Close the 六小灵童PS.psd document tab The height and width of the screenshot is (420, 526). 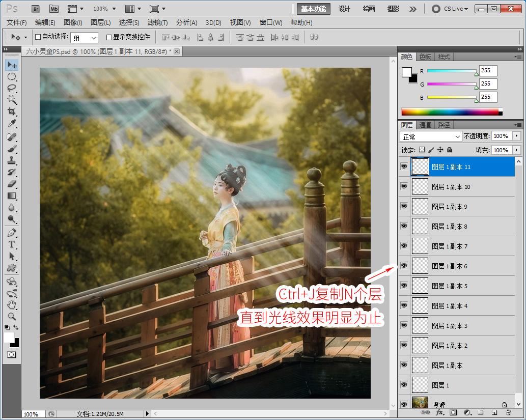coord(177,51)
